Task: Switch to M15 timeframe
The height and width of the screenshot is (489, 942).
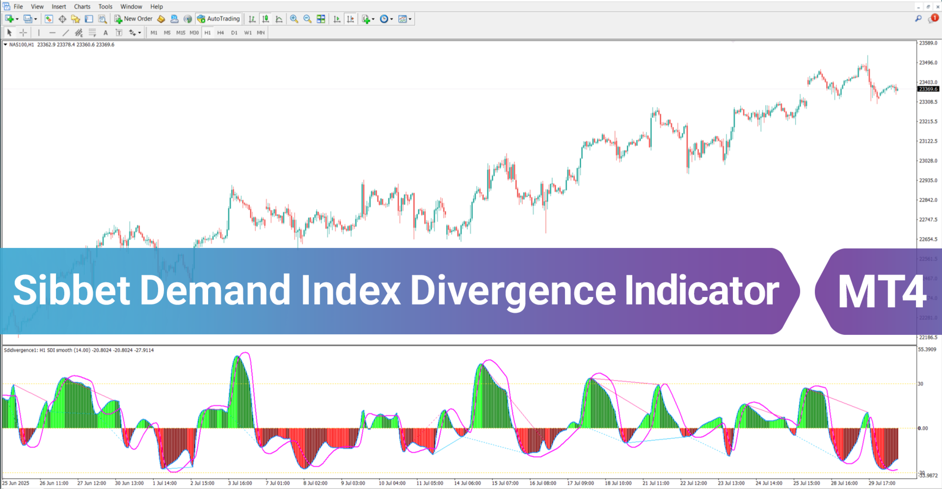Action: click(181, 33)
